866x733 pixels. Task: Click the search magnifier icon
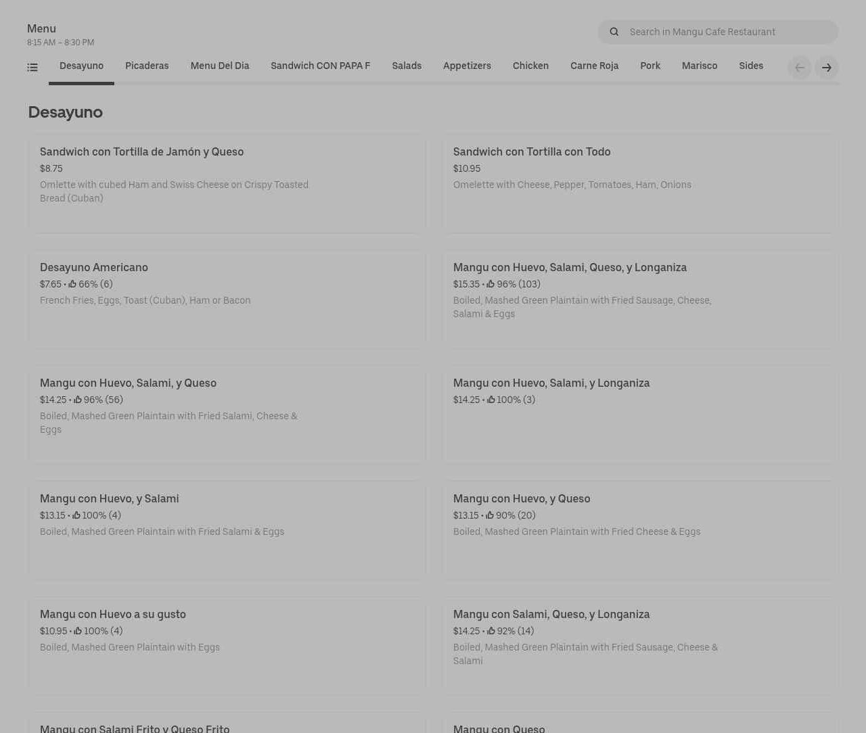pos(614,32)
